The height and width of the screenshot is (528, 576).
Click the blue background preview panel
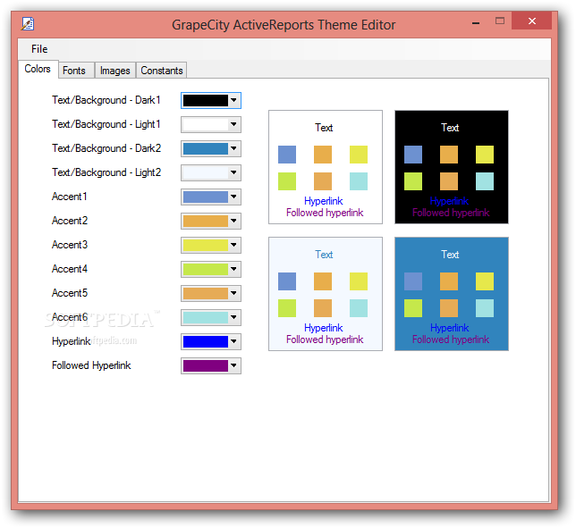pos(452,294)
